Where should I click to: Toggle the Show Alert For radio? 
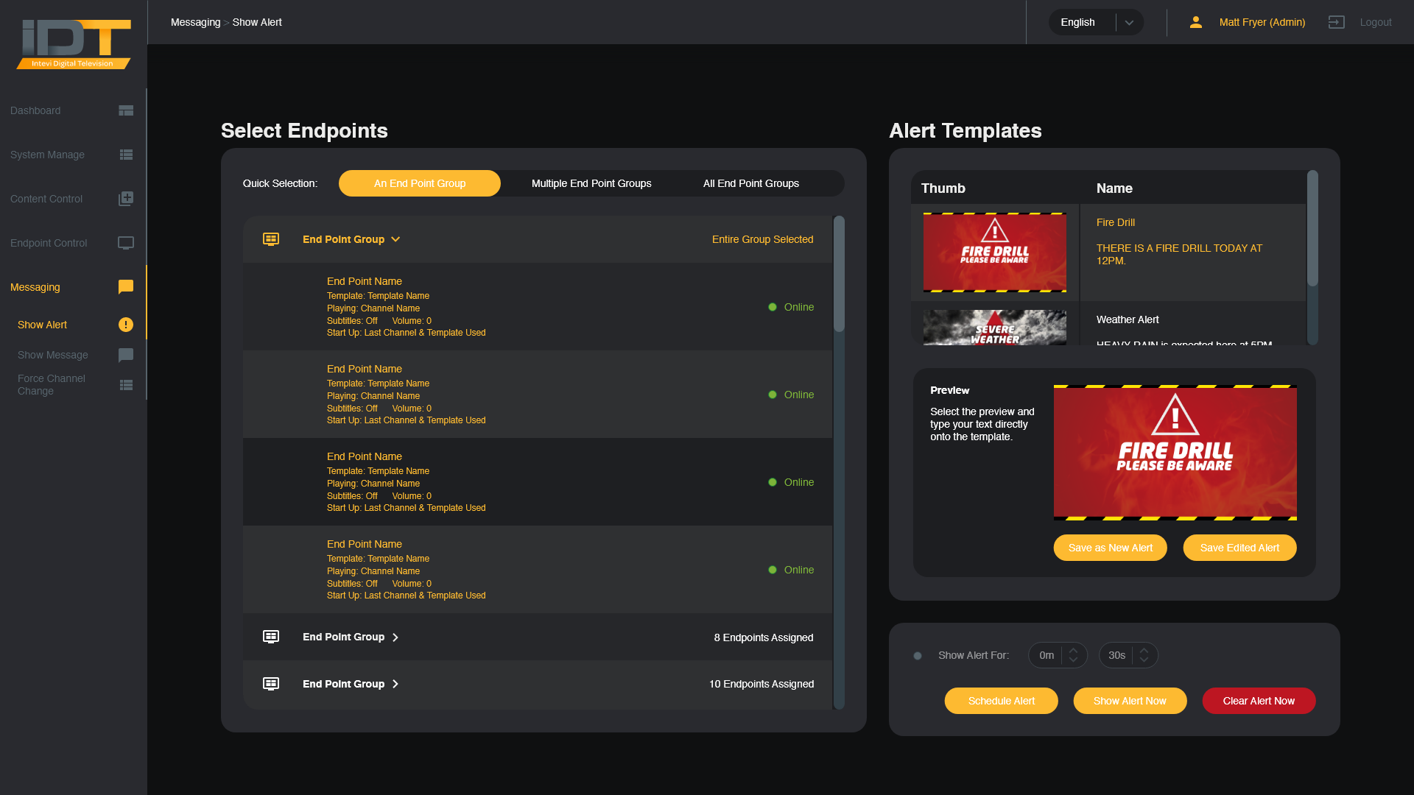(918, 656)
